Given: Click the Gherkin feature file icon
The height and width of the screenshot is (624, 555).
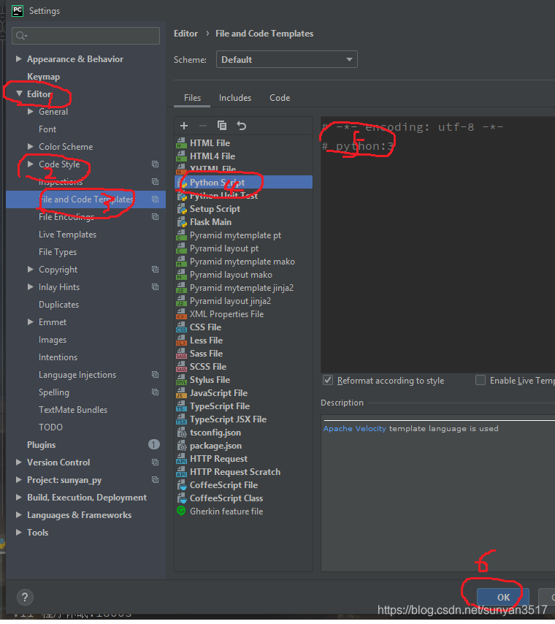Looking at the screenshot, I should tap(181, 511).
